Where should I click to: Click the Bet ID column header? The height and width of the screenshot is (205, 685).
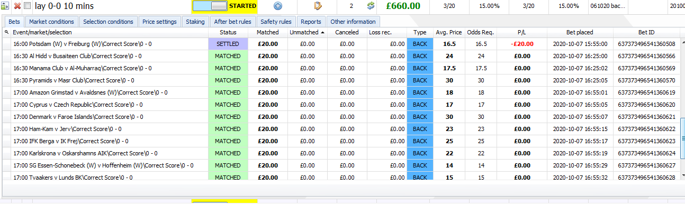coord(646,32)
